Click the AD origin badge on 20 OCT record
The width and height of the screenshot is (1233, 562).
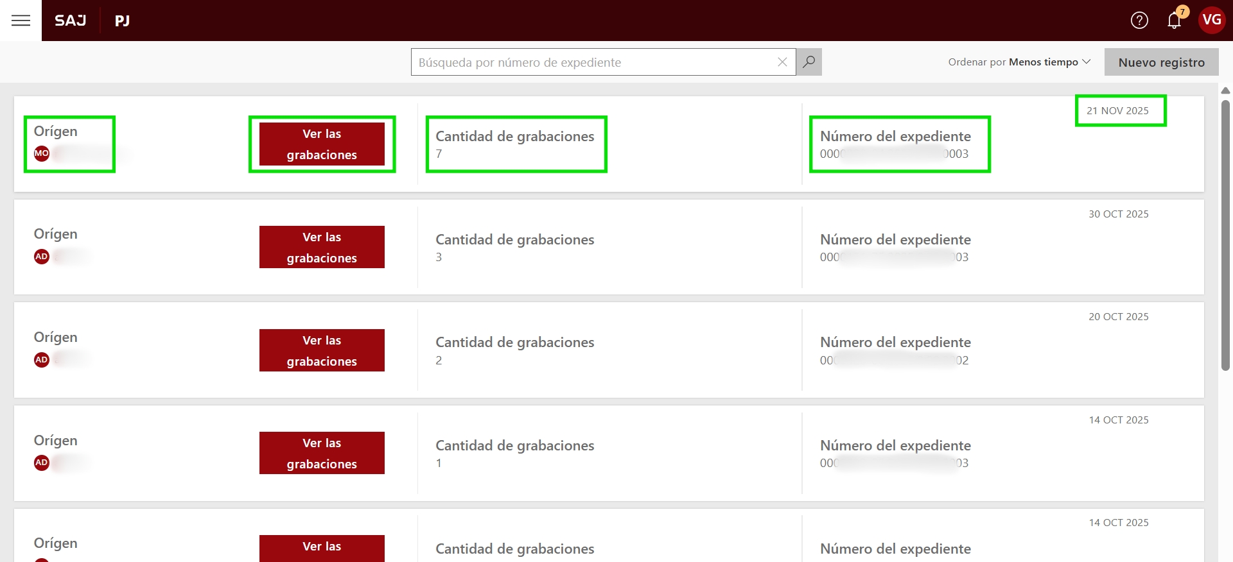pos(42,360)
